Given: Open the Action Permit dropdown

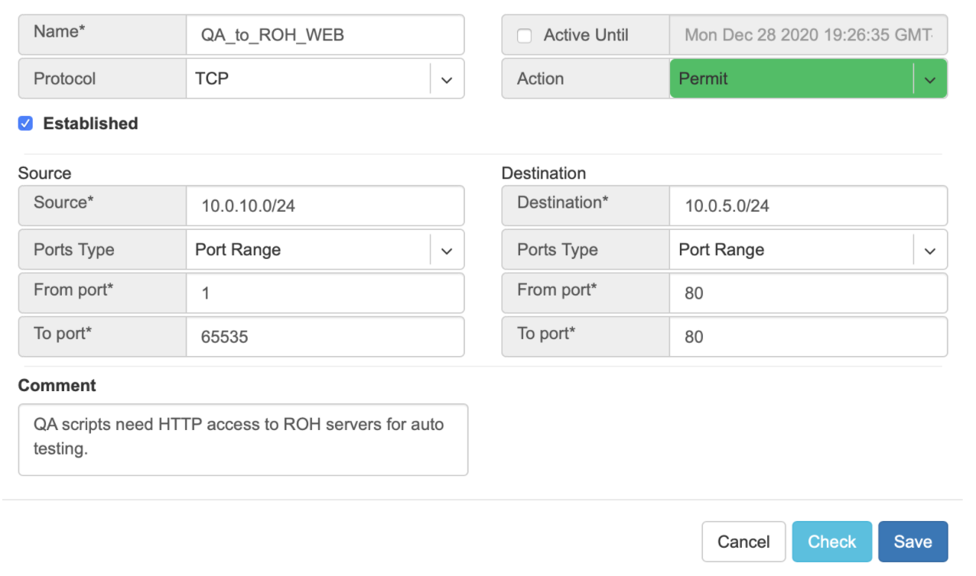Looking at the screenshot, I should click(x=792, y=79).
